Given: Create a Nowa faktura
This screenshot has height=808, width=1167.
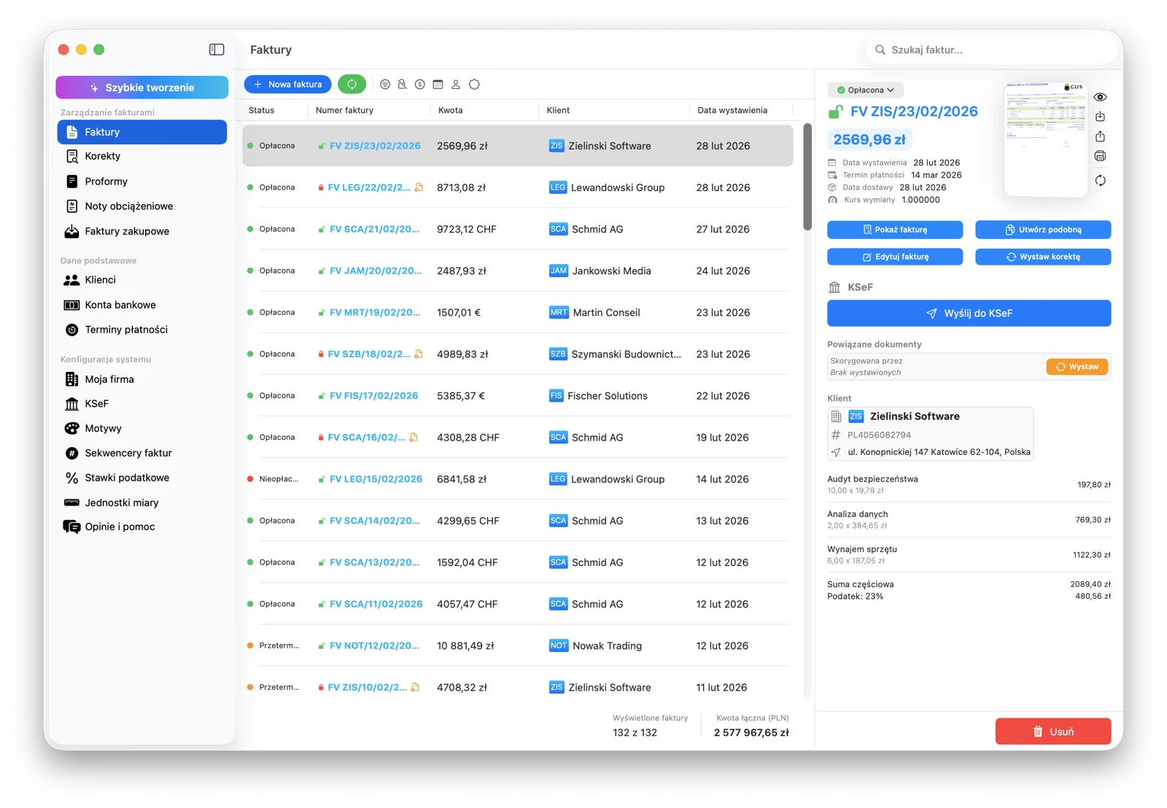Looking at the screenshot, I should pyautogui.click(x=287, y=85).
